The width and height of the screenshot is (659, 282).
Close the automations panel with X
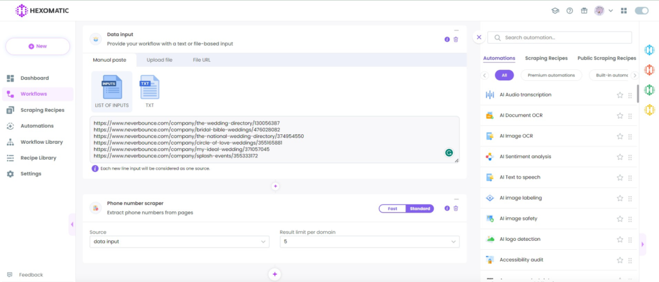[479, 37]
